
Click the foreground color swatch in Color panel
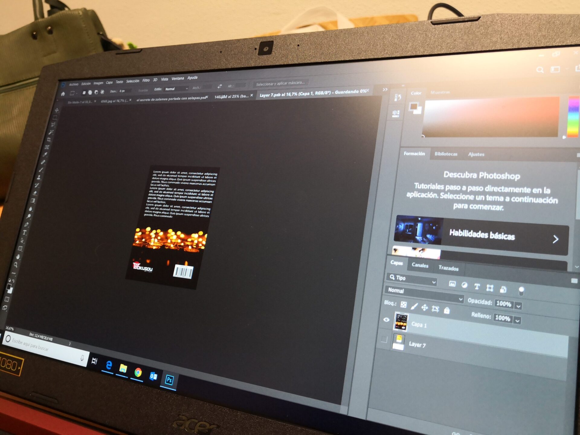click(413, 106)
